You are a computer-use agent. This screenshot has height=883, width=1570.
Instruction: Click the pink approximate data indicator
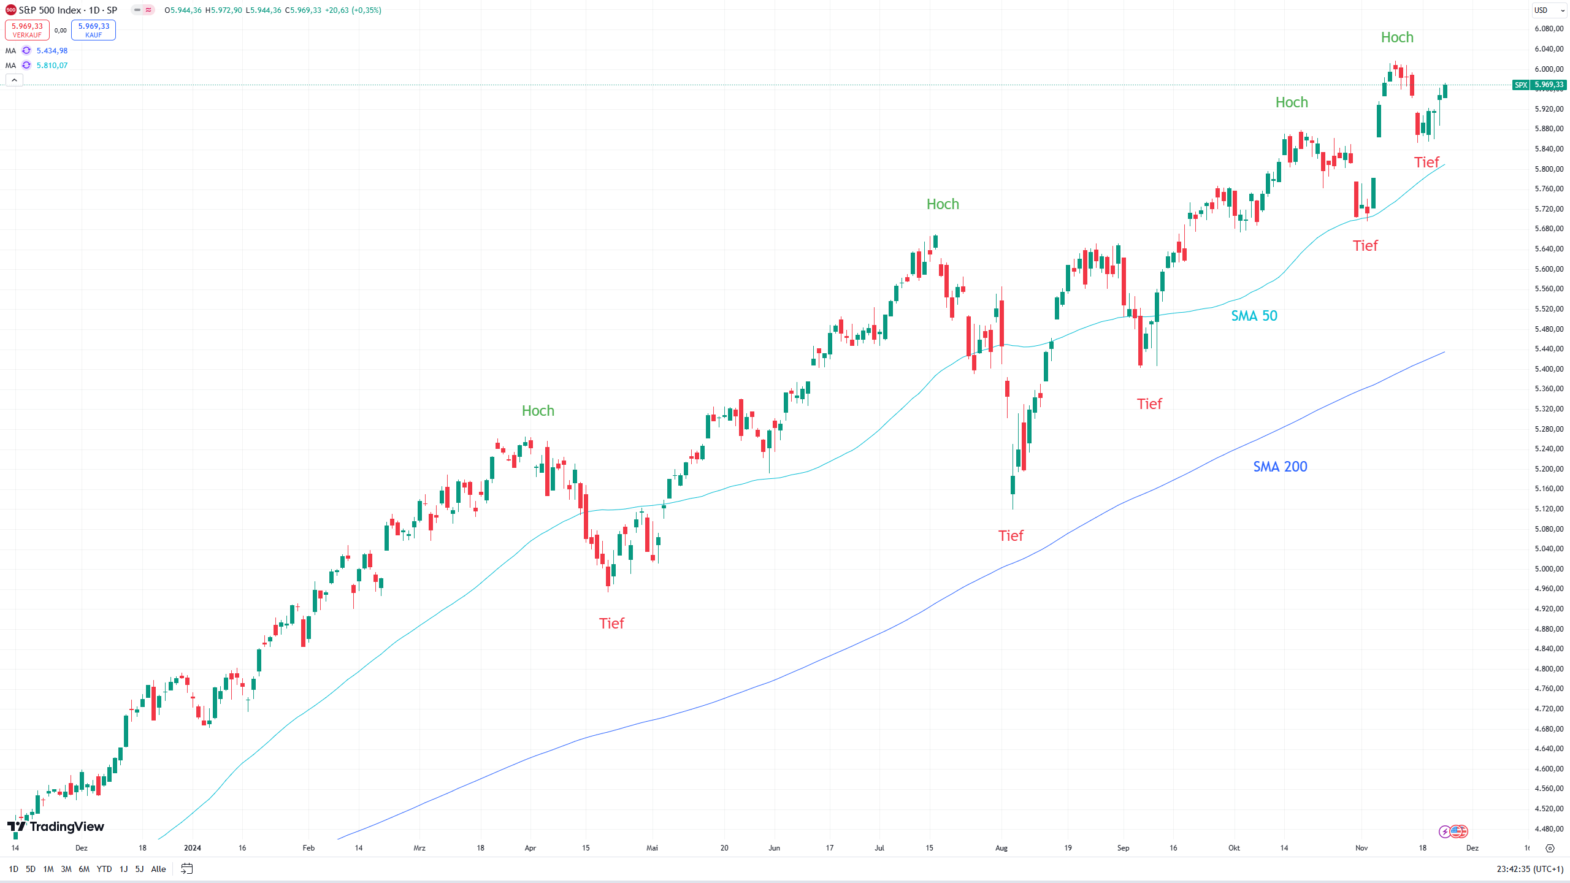[148, 10]
